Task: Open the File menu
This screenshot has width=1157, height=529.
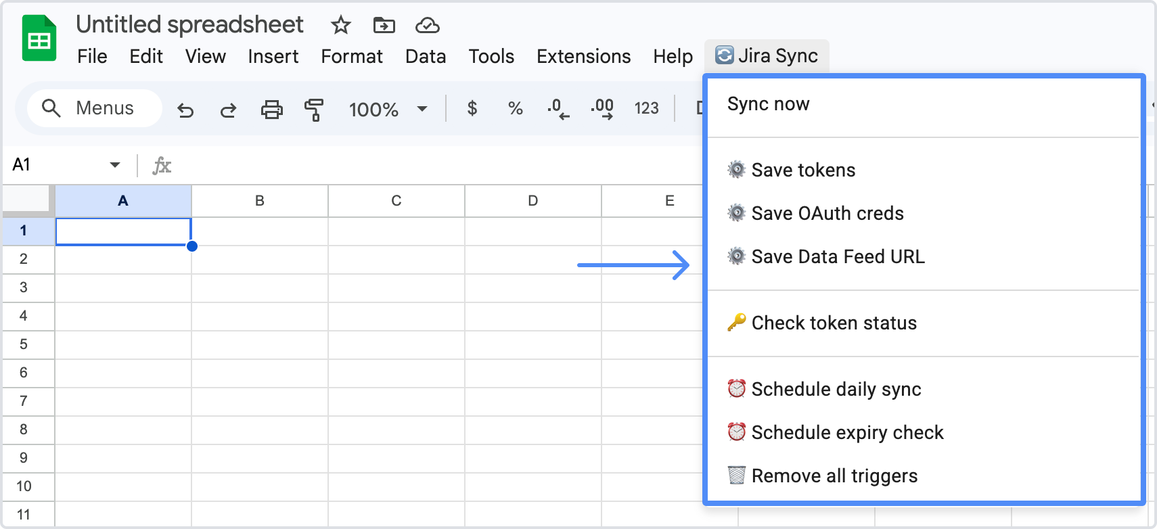Action: click(92, 56)
